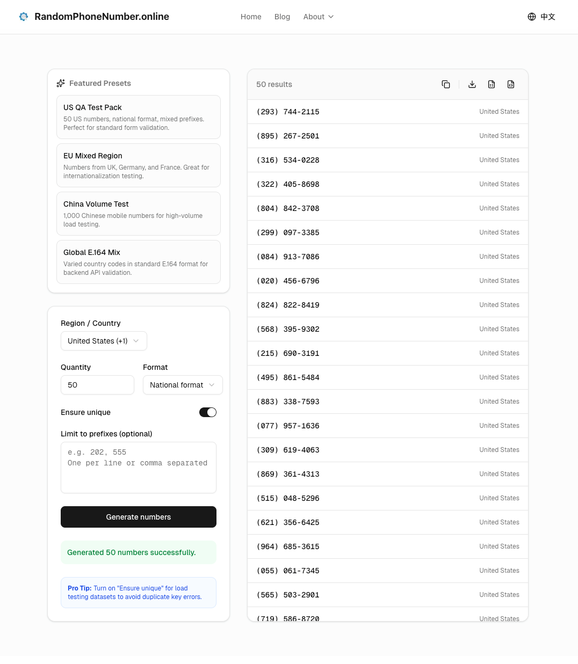Click the globe language icon
Image resolution: width=578 pixels, height=664 pixels.
(532, 17)
